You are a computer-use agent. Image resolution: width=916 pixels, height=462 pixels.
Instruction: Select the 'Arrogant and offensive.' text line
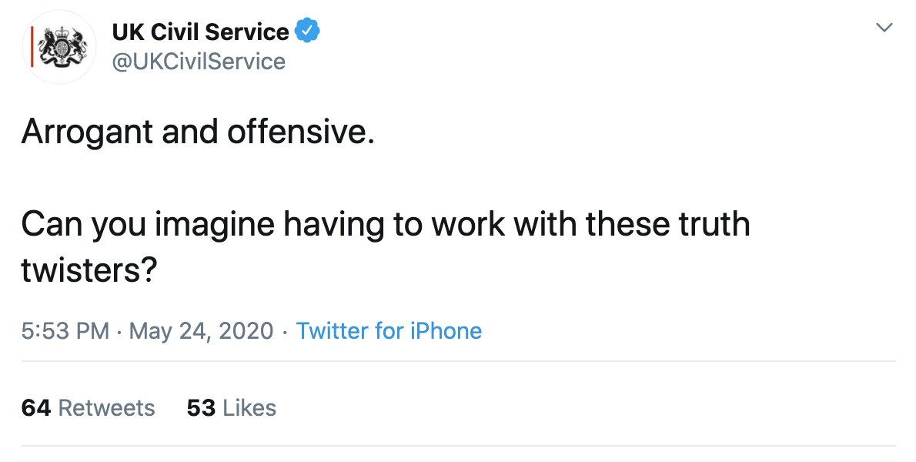pyautogui.click(x=198, y=132)
